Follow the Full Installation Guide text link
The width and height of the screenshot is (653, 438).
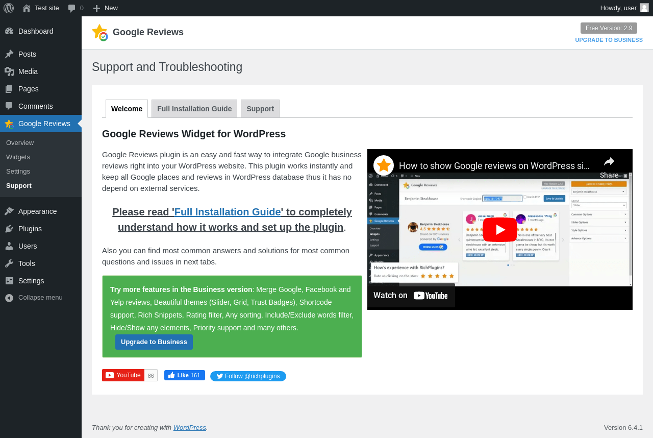pos(228,212)
